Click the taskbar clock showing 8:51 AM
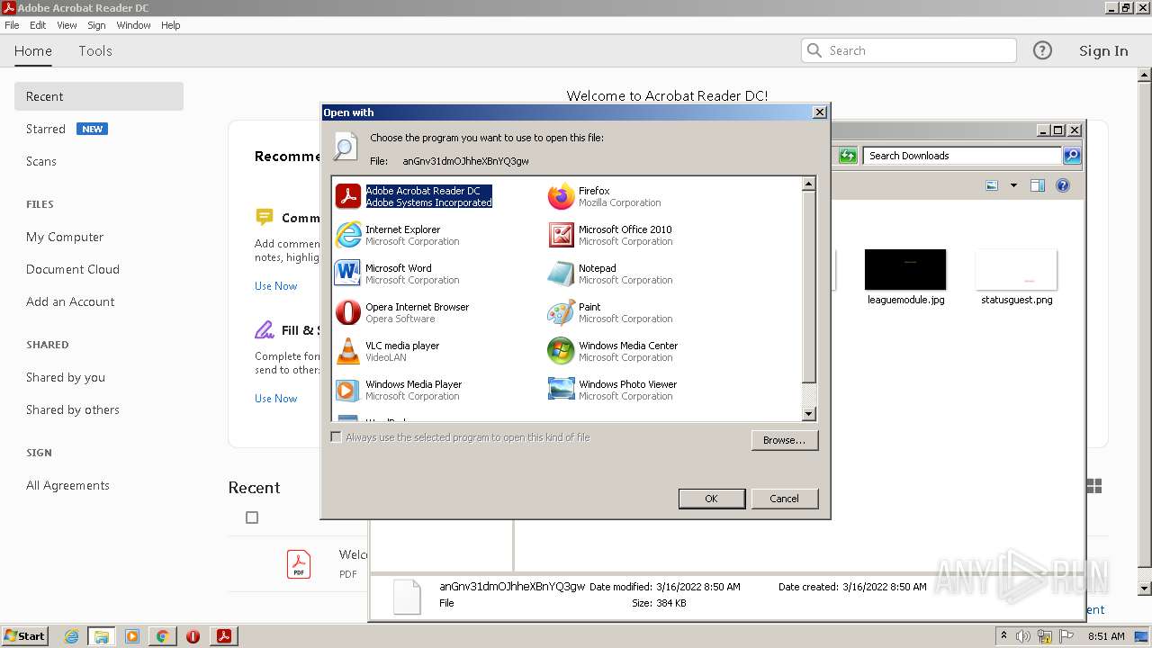Image resolution: width=1152 pixels, height=648 pixels. tap(1106, 636)
